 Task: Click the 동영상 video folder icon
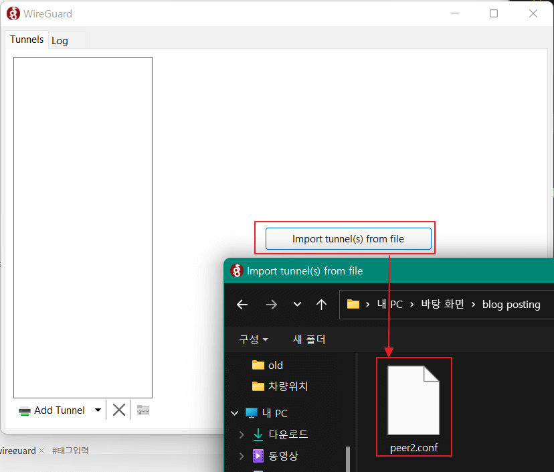(258, 456)
